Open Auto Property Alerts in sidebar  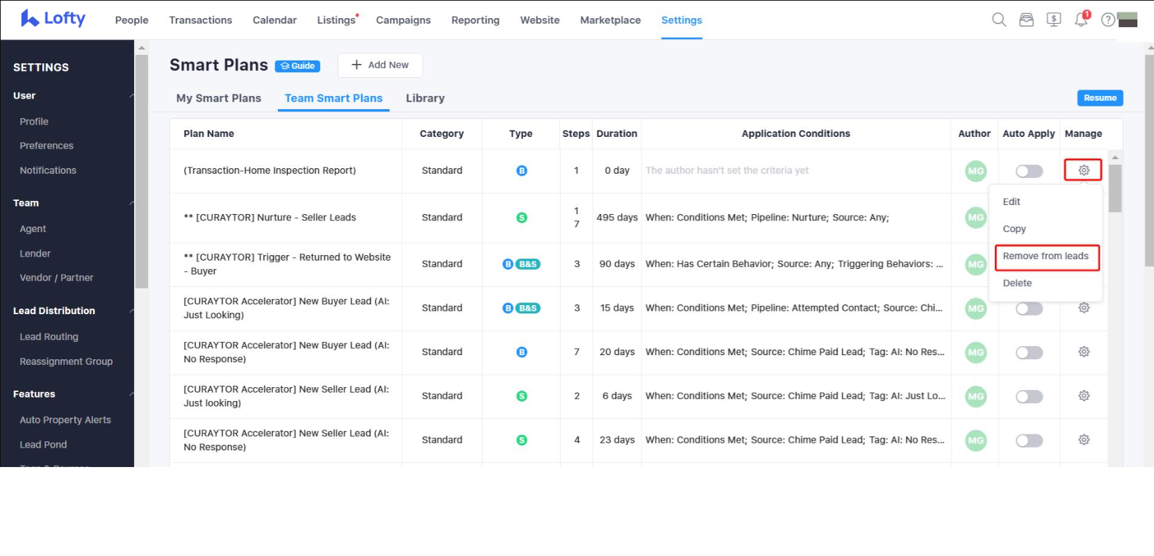tap(65, 420)
